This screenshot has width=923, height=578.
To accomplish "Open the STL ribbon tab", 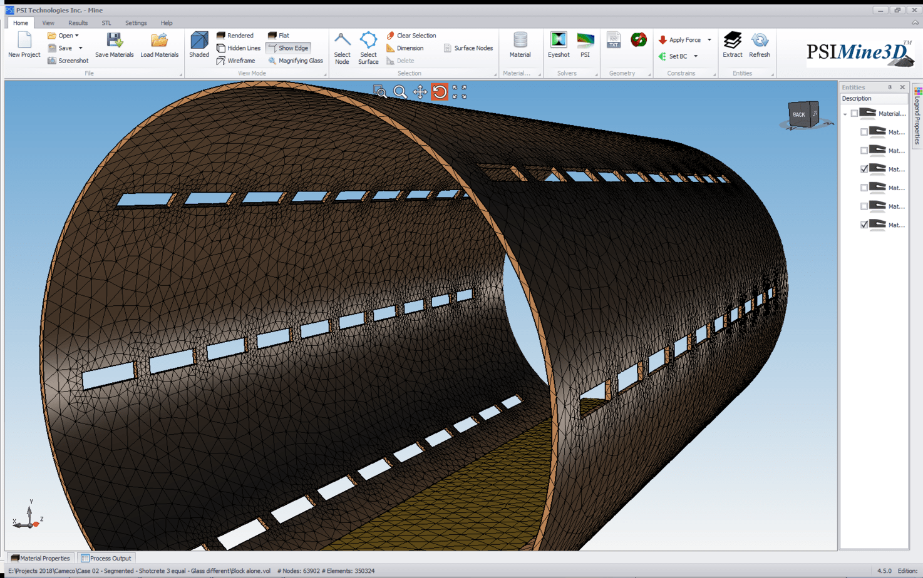I will pos(106,23).
